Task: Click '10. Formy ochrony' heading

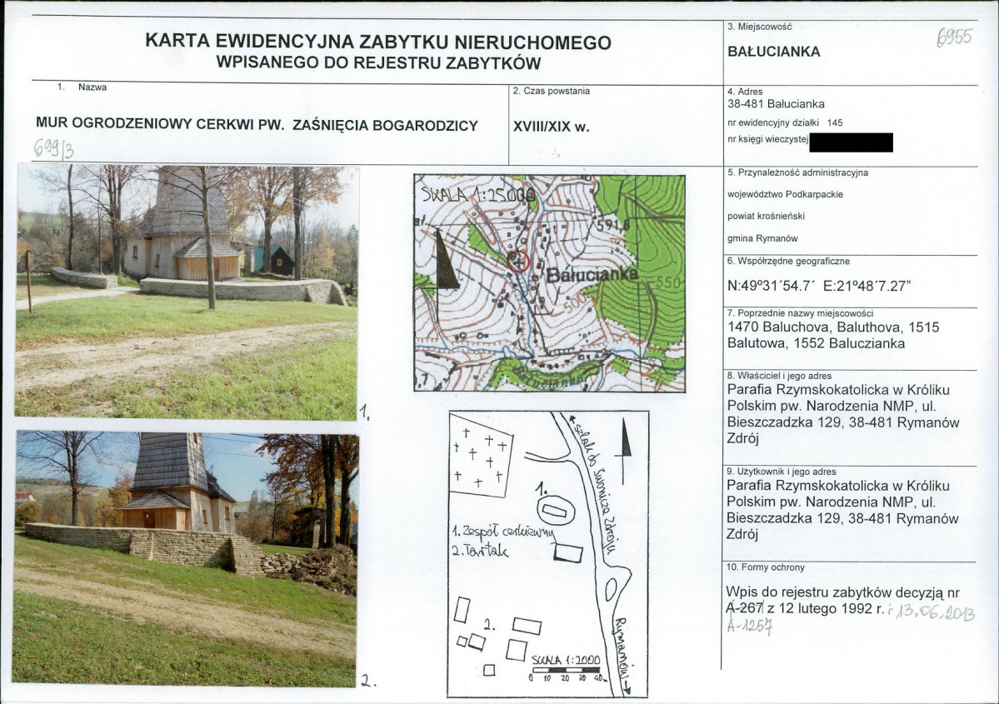Action: click(x=765, y=567)
